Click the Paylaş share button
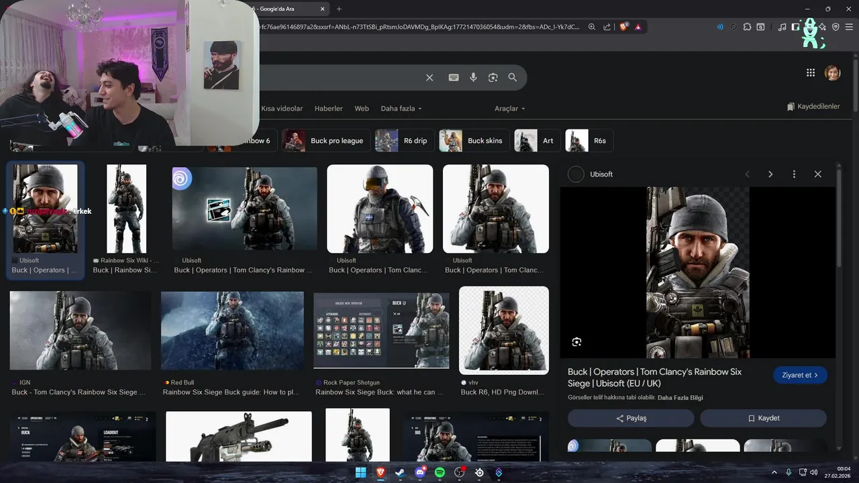This screenshot has width=859, height=483. (x=631, y=418)
